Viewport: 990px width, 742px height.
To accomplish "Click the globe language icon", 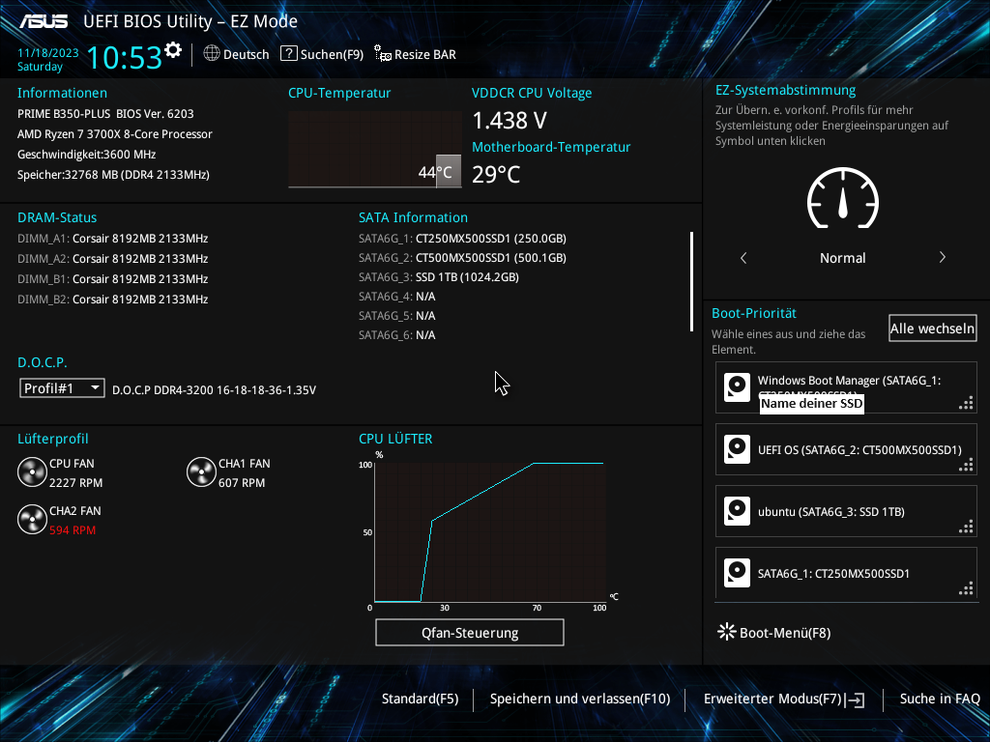I will click(212, 54).
